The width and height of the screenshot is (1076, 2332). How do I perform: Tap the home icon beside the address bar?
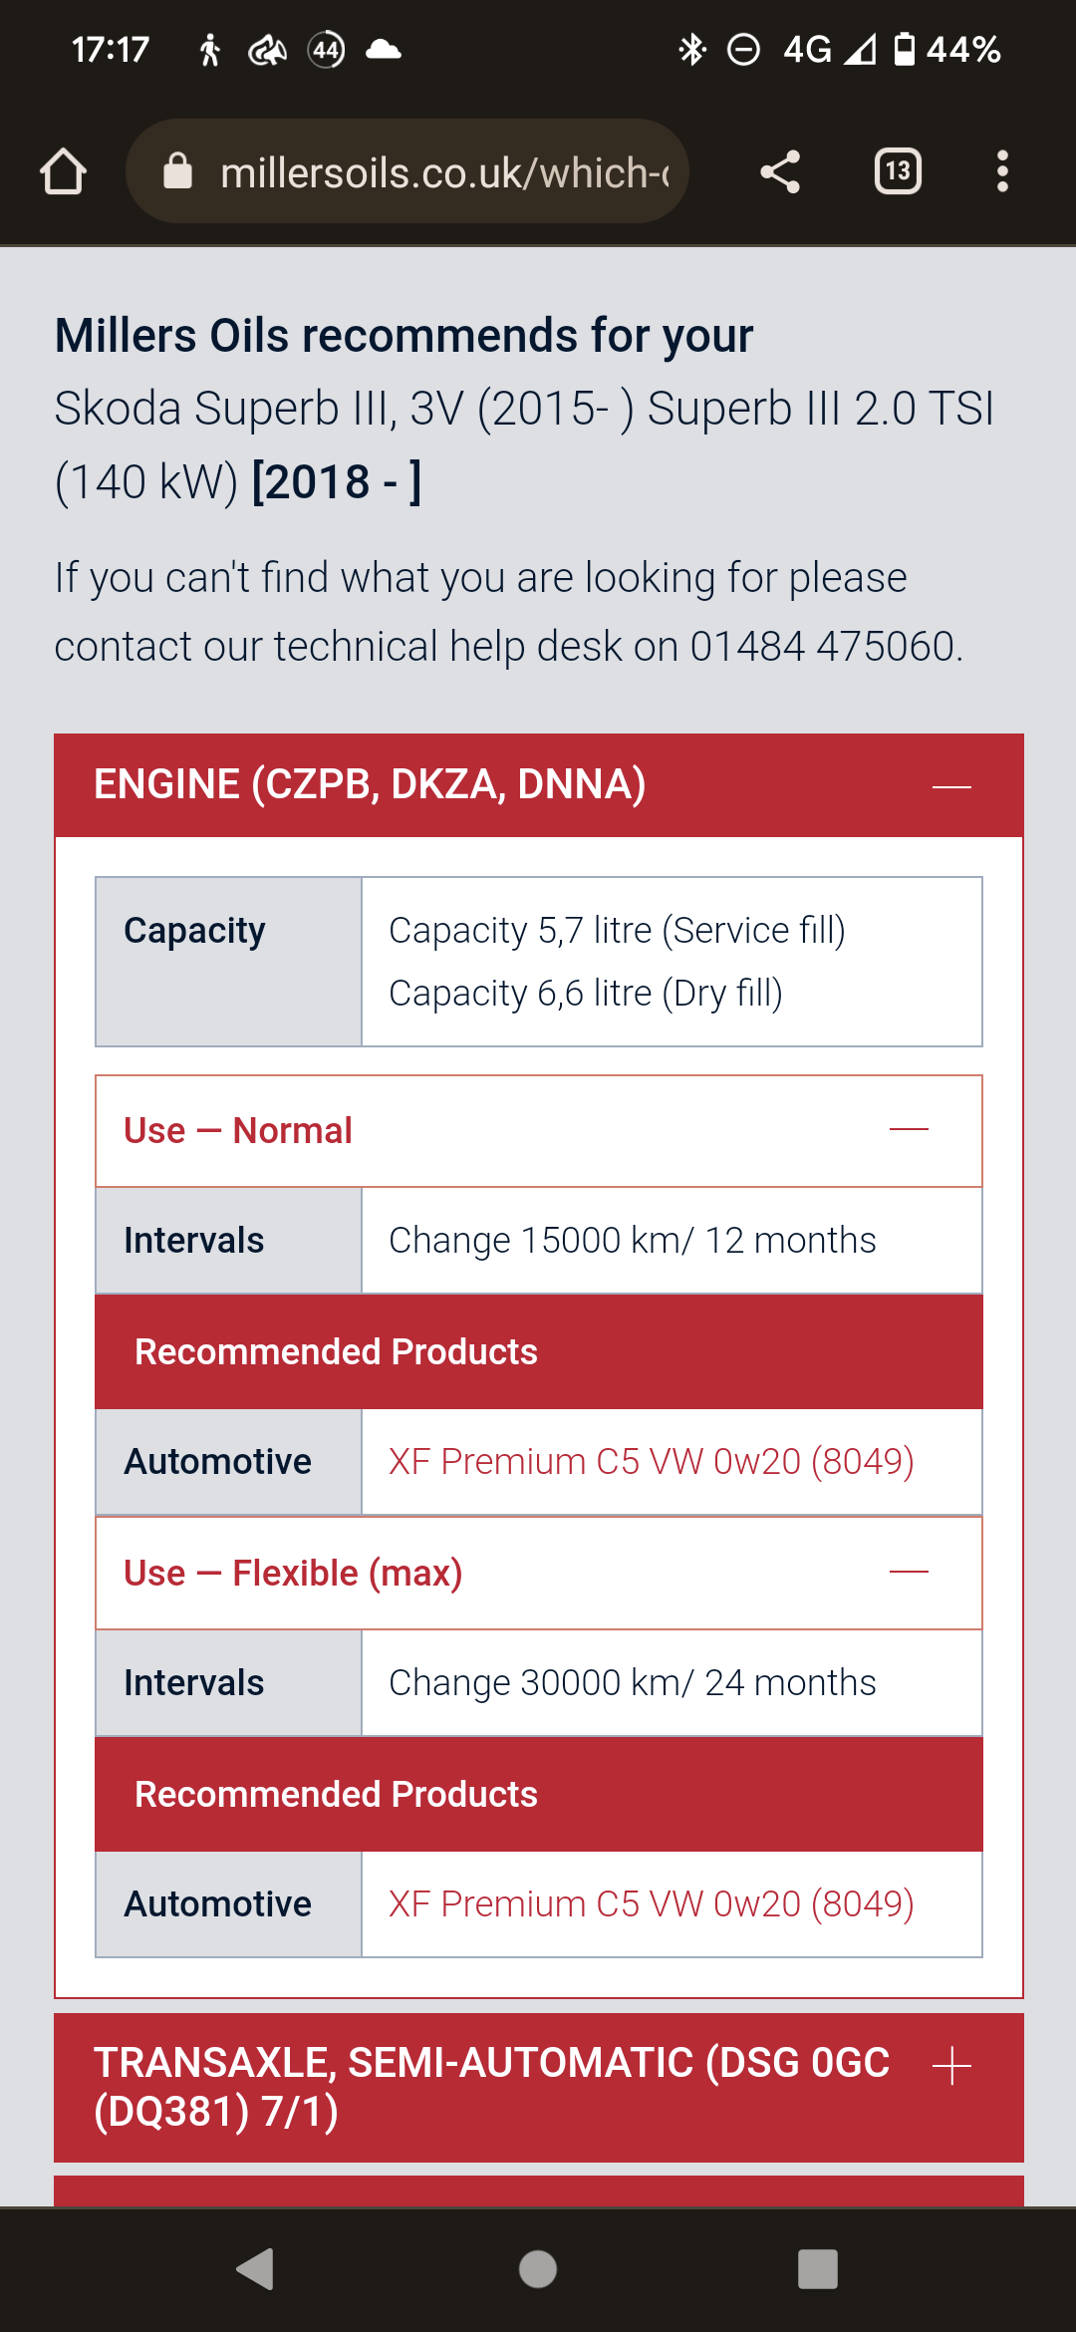point(63,171)
